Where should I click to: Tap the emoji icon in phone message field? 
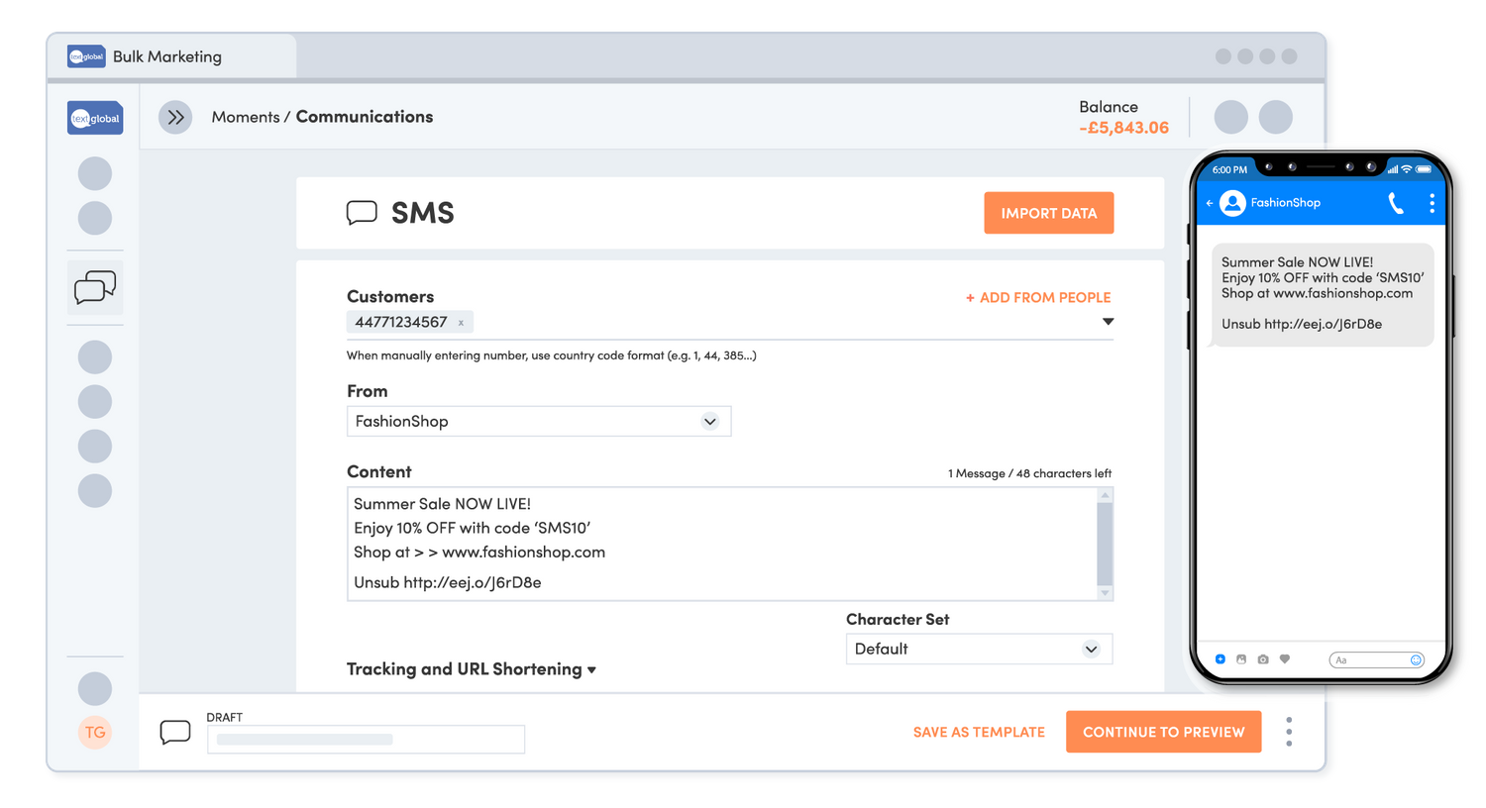1416,659
